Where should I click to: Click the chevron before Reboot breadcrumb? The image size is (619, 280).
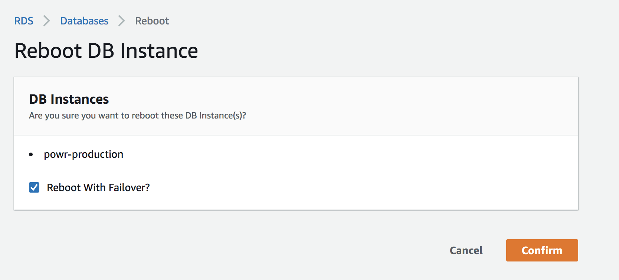click(x=122, y=21)
